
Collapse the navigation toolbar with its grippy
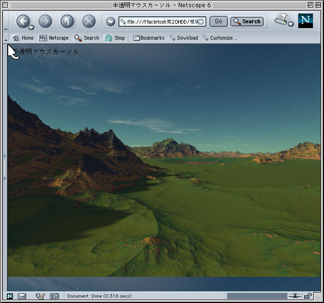click(6, 21)
